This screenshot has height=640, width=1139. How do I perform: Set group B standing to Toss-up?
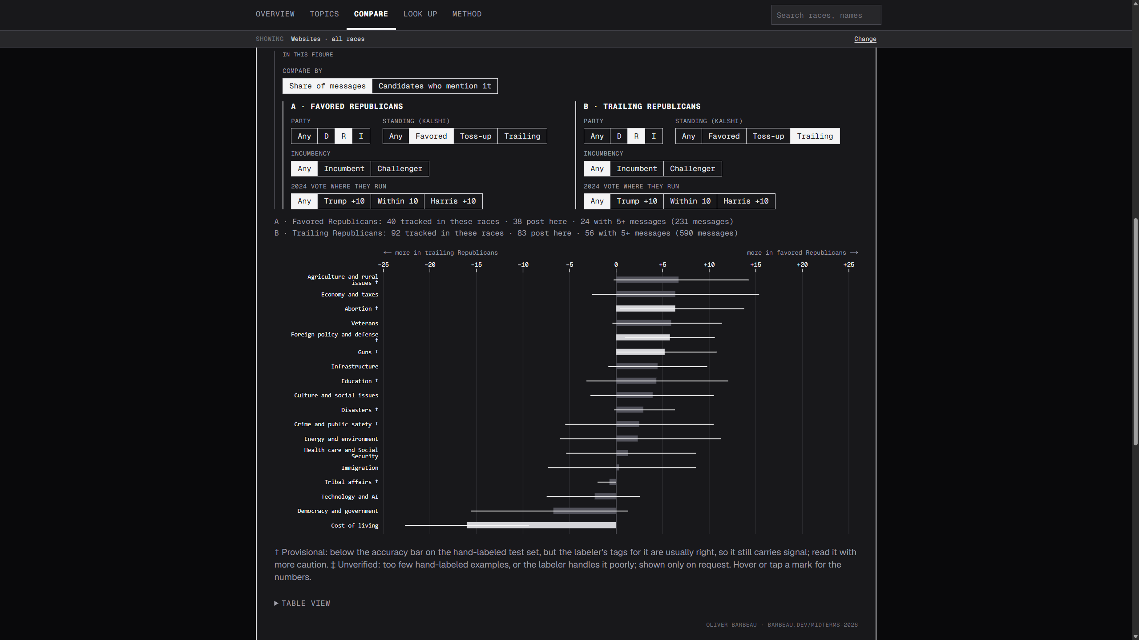tap(768, 136)
